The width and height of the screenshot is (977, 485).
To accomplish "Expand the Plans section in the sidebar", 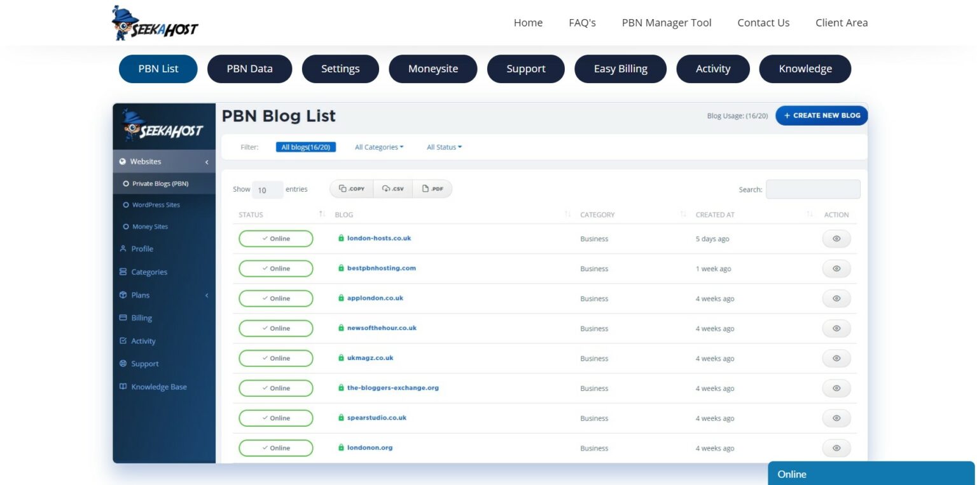I will tap(206, 295).
